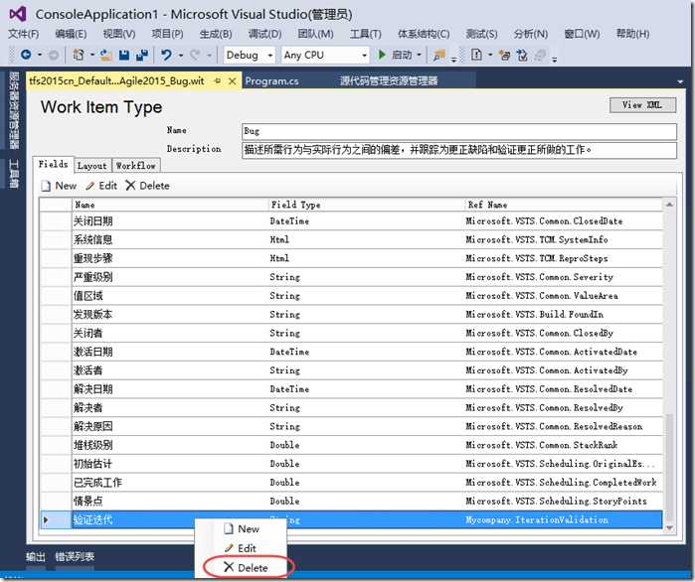The width and height of the screenshot is (695, 582).
Task: Open the 项目(P) menu
Action: 168,34
